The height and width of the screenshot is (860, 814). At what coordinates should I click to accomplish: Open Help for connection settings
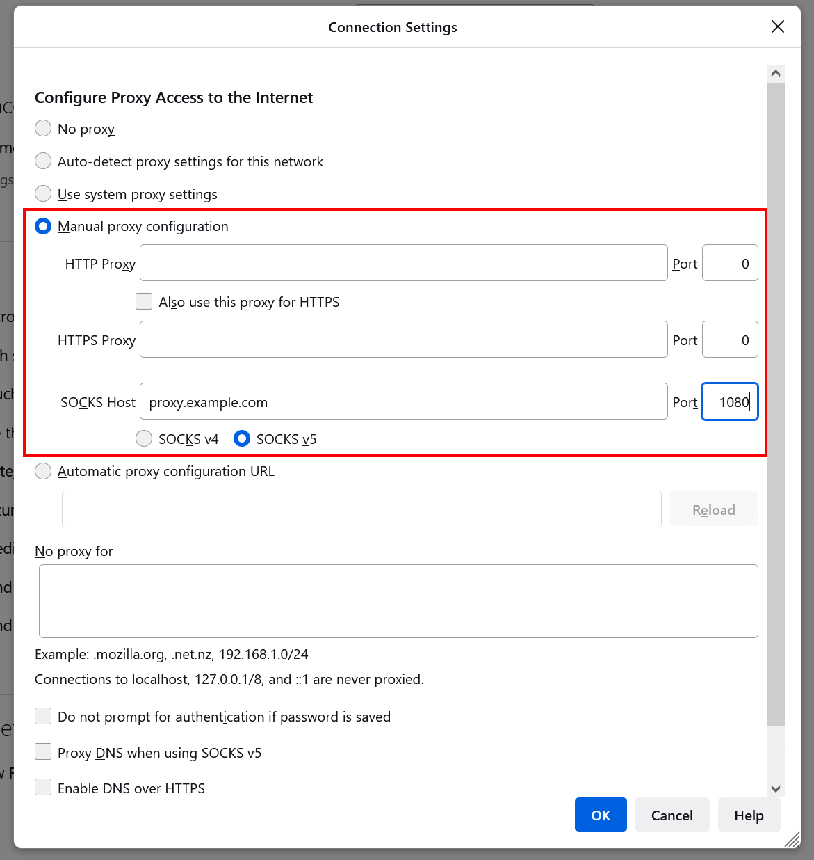(x=749, y=815)
